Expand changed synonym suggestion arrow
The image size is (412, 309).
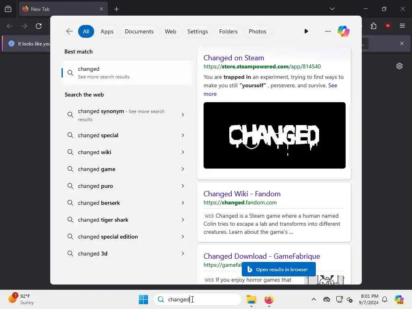click(x=183, y=115)
